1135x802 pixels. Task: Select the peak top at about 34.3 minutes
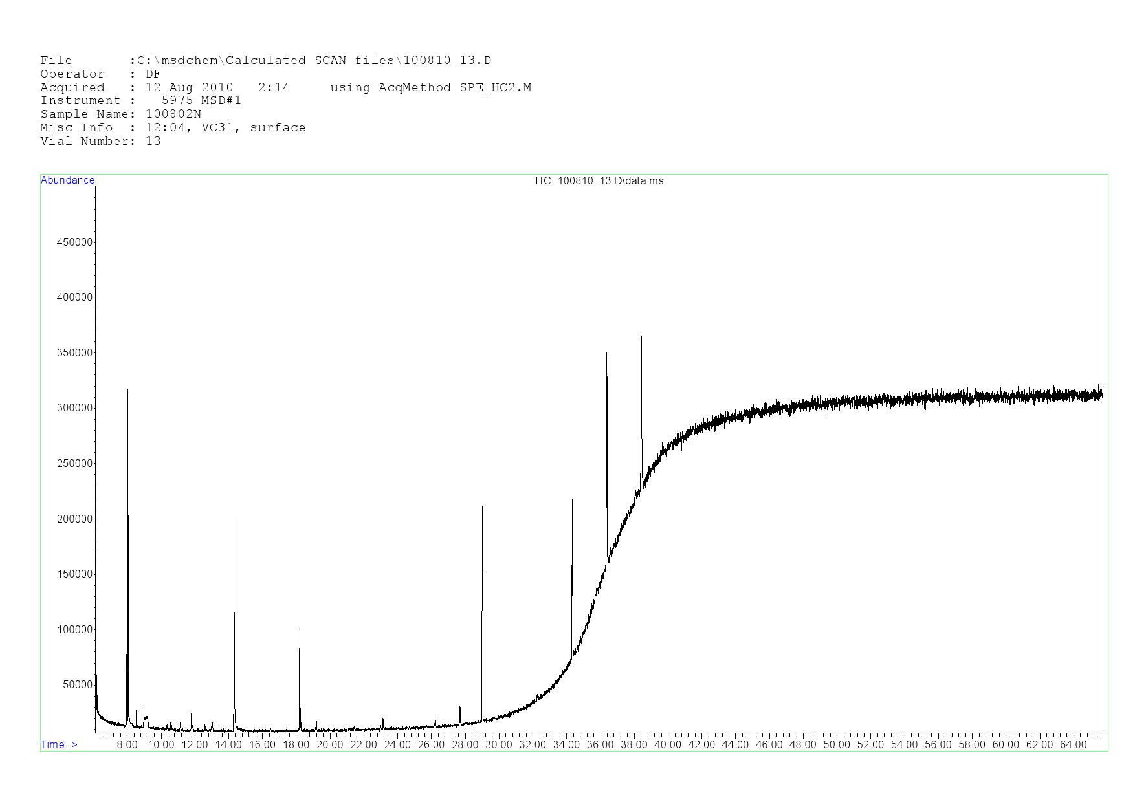tap(572, 500)
